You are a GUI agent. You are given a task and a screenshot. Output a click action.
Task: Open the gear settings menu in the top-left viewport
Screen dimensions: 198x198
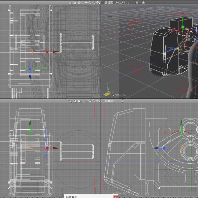[x=80, y=3]
